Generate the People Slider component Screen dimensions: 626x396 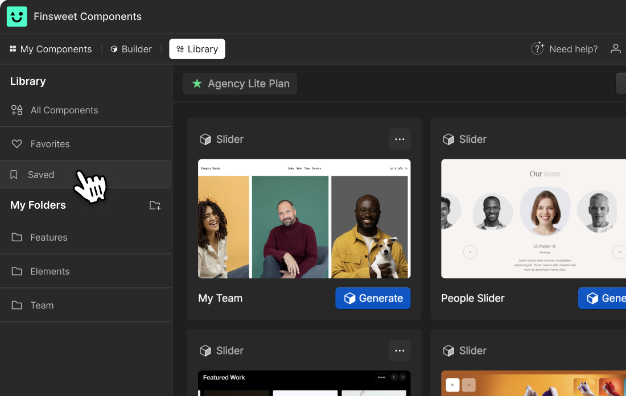pos(602,298)
